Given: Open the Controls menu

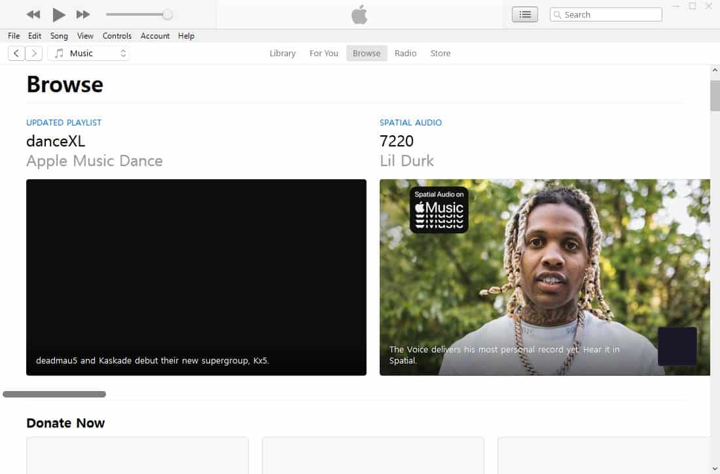Looking at the screenshot, I should click(x=117, y=36).
